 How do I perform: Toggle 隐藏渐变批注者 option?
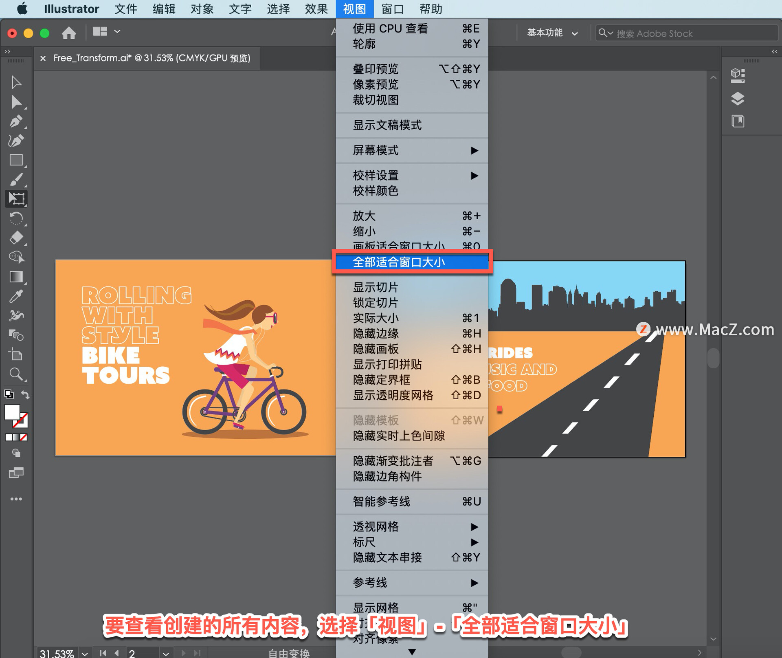click(x=412, y=461)
